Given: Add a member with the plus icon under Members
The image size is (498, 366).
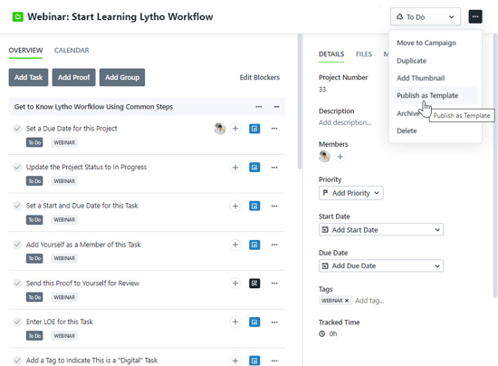Looking at the screenshot, I should 340,157.
